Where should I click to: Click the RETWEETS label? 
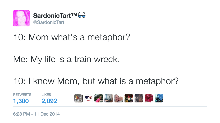22,95
